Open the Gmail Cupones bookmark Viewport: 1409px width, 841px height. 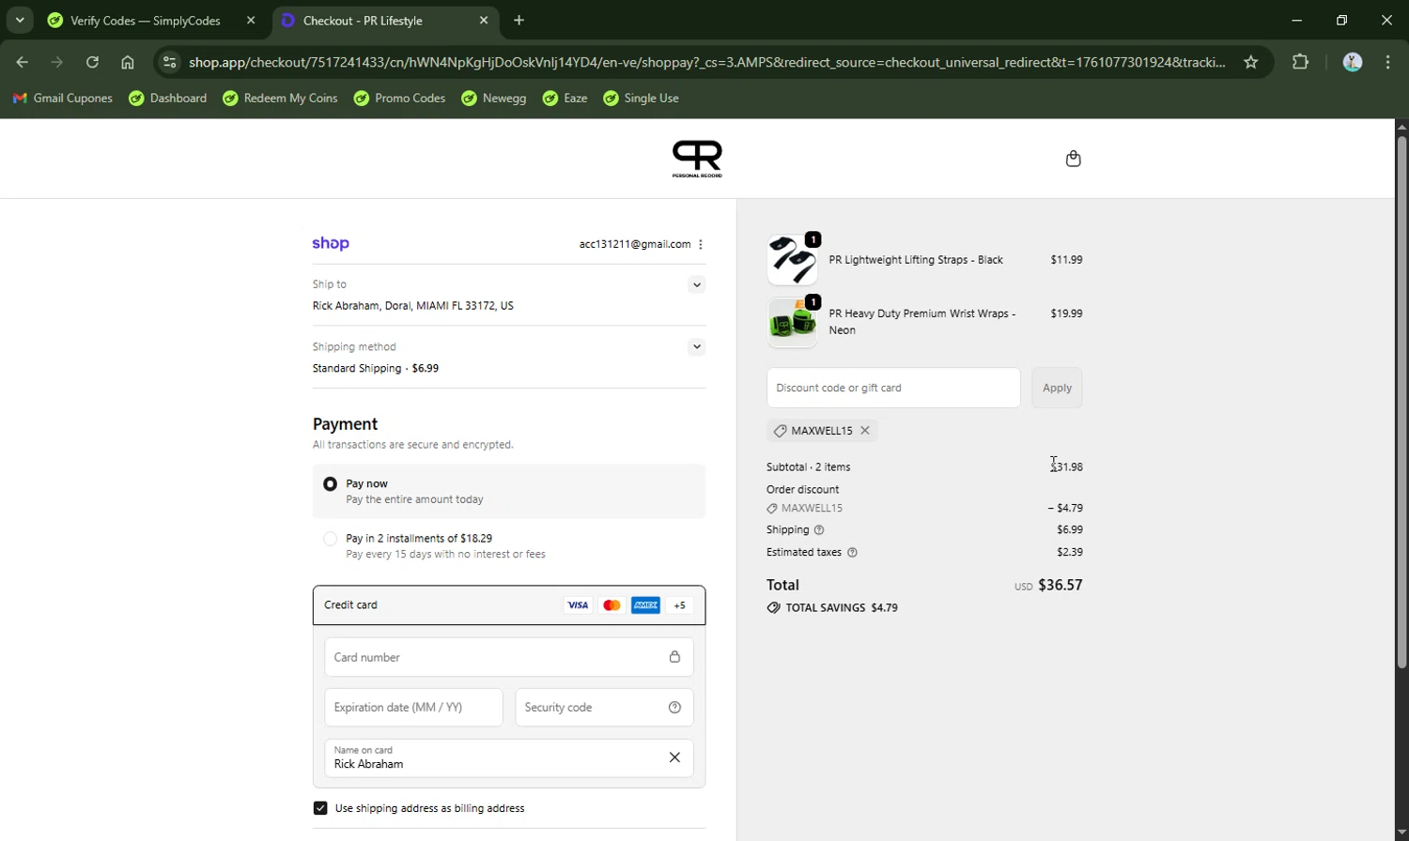[63, 98]
